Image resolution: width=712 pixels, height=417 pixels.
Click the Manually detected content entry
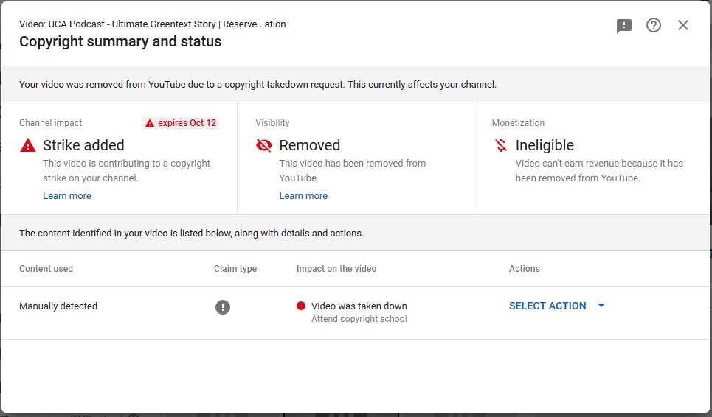click(x=58, y=306)
